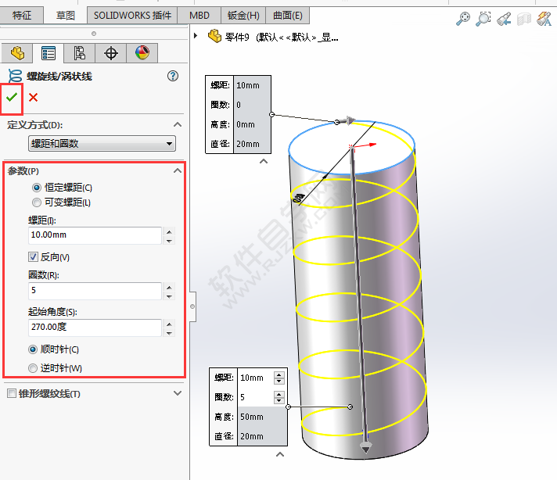The width and height of the screenshot is (557, 480).
Task: Open the 特征 tab
Action: pyautogui.click(x=22, y=16)
